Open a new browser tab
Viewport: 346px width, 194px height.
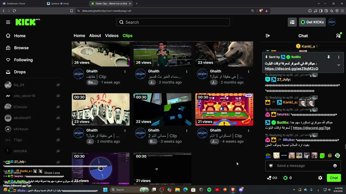tap(137, 4)
